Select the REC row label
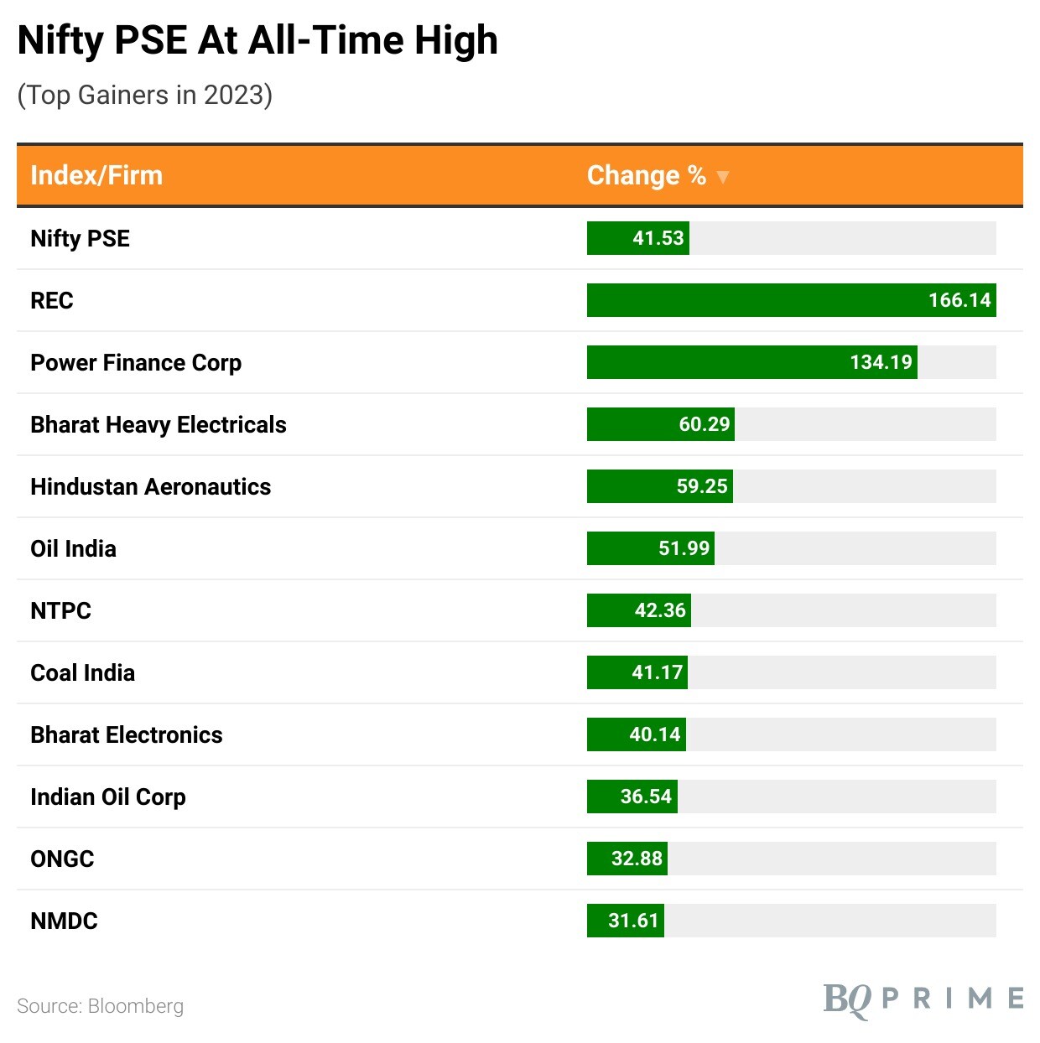Viewport: 1040px width, 1043px height. click(52, 300)
